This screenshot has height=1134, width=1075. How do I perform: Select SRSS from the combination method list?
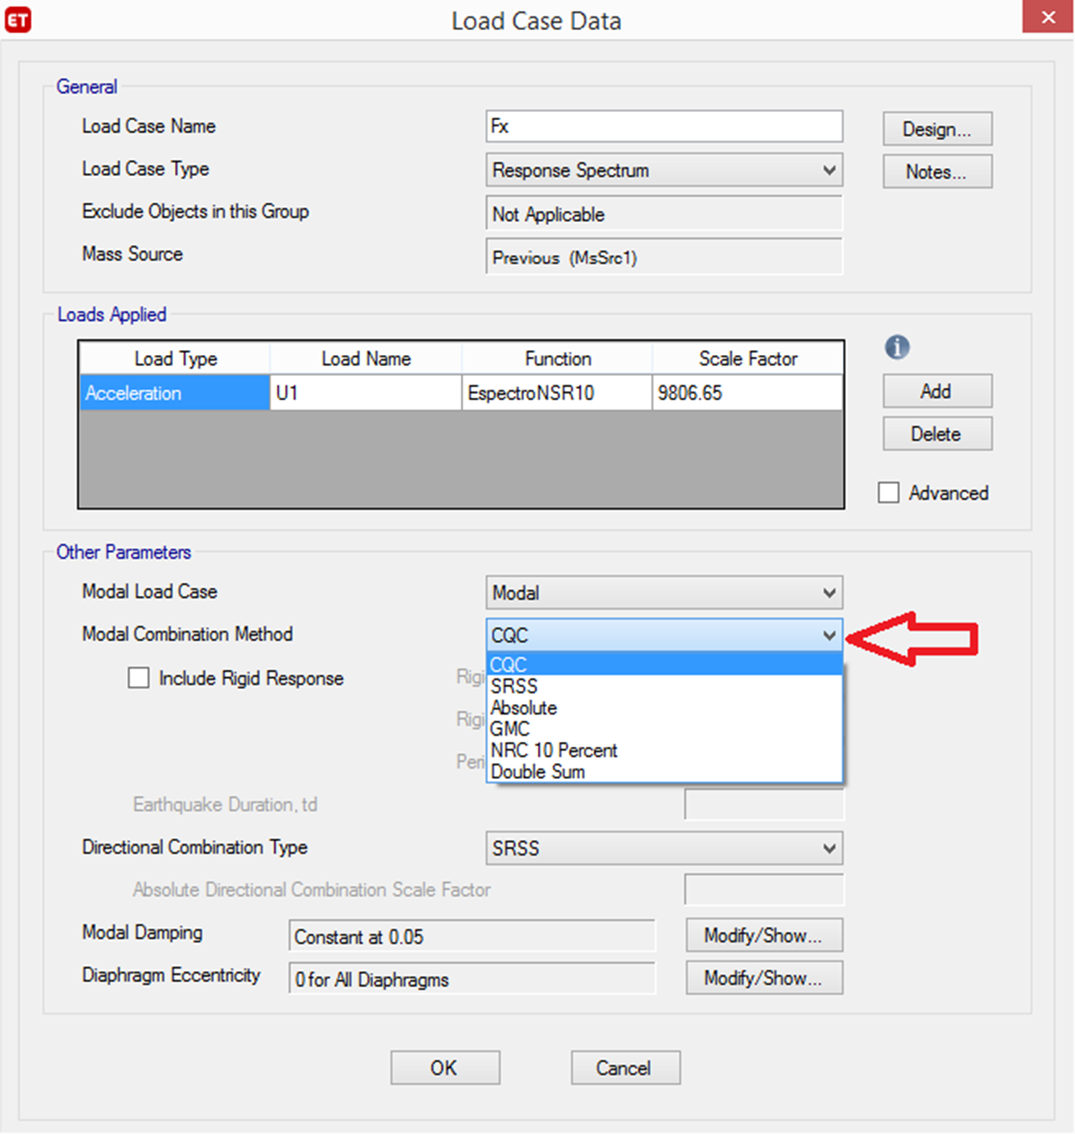tap(514, 686)
